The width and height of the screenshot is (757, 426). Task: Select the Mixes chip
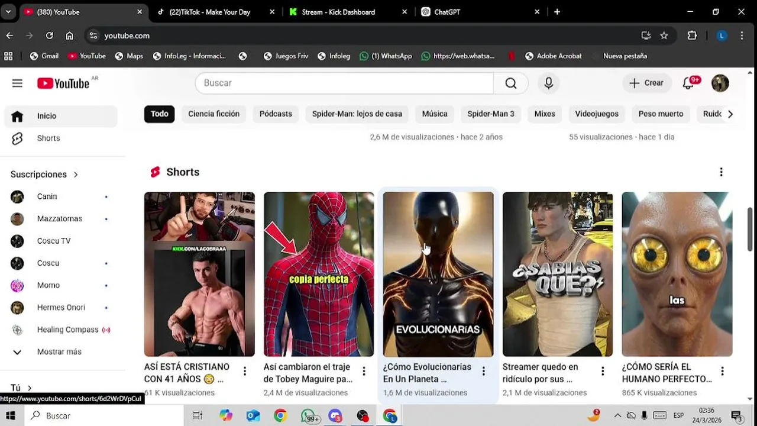coord(545,114)
